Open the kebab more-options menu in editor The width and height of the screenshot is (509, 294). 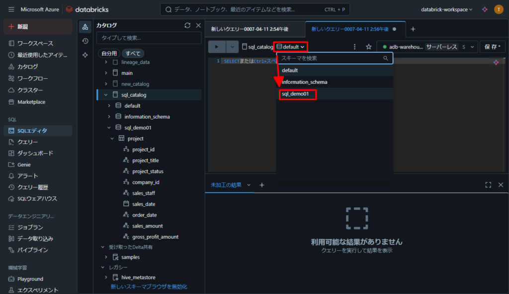coord(354,47)
